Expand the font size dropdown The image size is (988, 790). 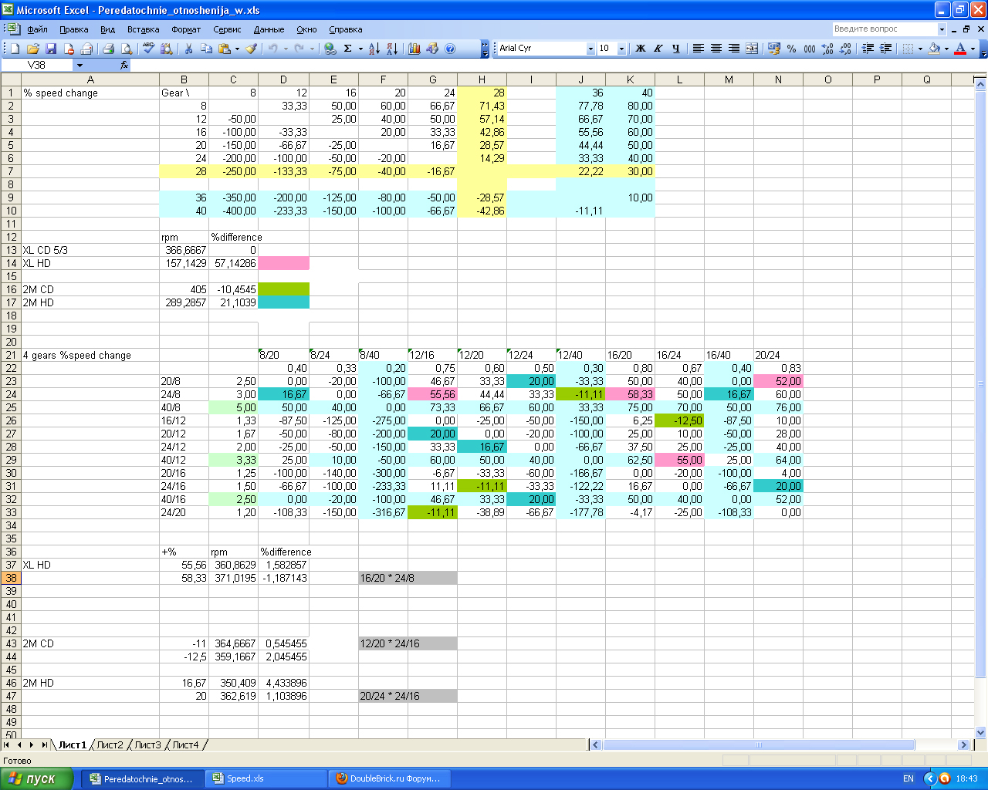pos(621,49)
